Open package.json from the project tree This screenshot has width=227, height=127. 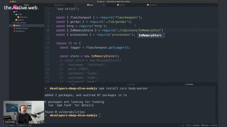(20, 31)
